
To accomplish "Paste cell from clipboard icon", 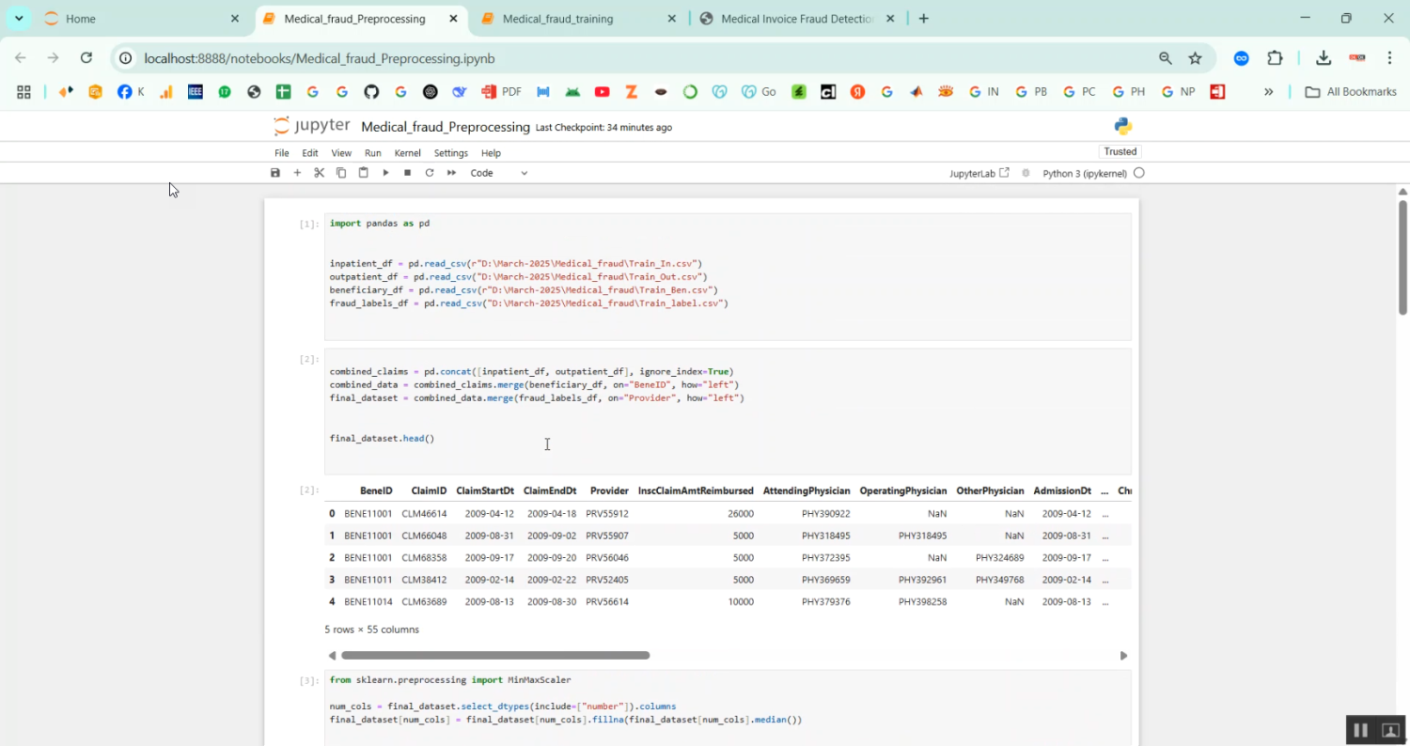I will tap(363, 173).
